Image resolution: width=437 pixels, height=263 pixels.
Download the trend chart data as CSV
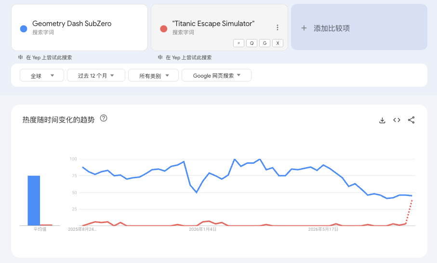pyautogui.click(x=382, y=120)
